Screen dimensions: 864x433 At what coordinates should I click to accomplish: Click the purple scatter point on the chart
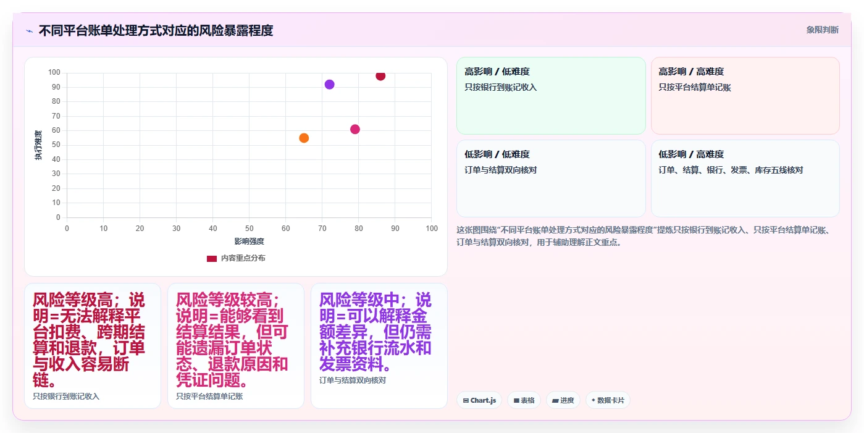click(329, 85)
